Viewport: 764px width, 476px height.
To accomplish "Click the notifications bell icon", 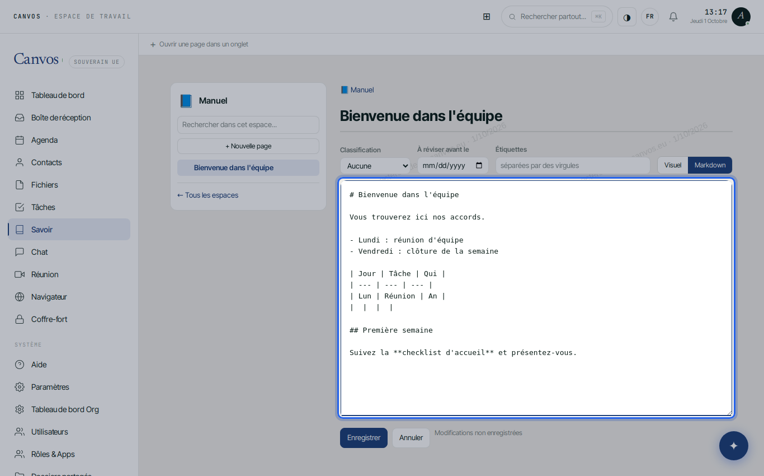I will [x=673, y=17].
